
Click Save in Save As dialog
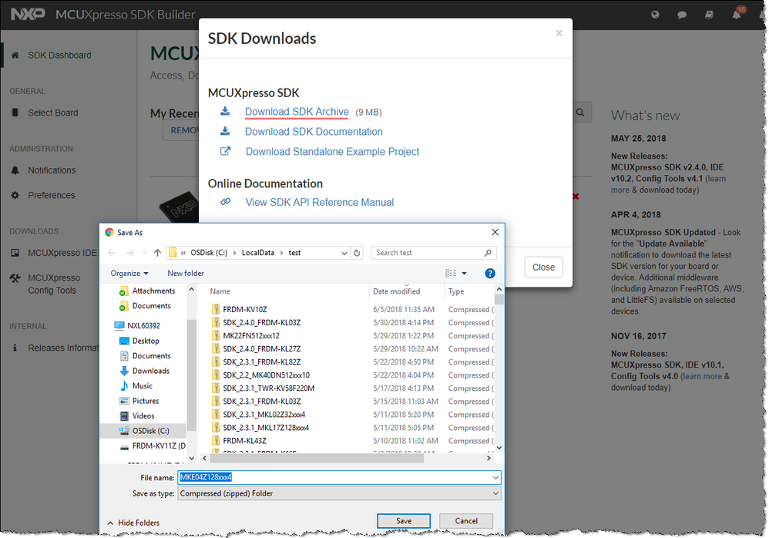coord(404,521)
